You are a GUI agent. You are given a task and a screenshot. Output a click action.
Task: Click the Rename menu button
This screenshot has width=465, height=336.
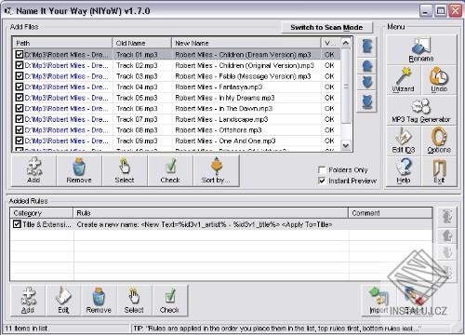coord(421,49)
